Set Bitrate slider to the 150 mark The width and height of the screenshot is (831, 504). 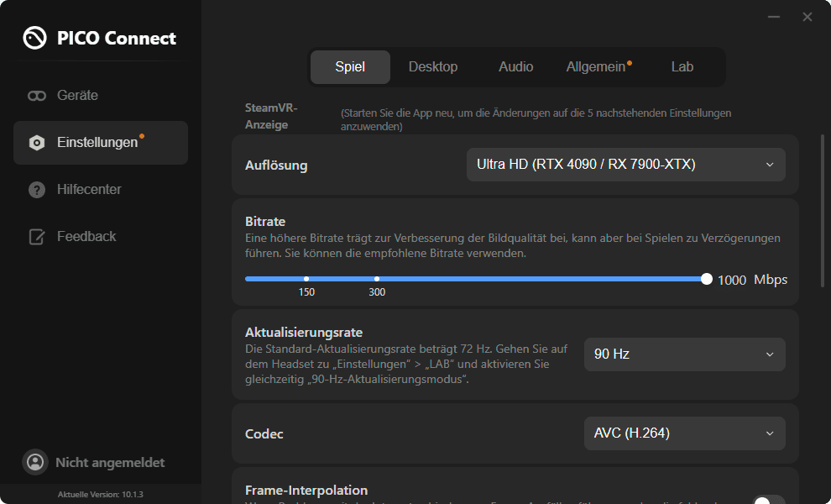click(306, 279)
